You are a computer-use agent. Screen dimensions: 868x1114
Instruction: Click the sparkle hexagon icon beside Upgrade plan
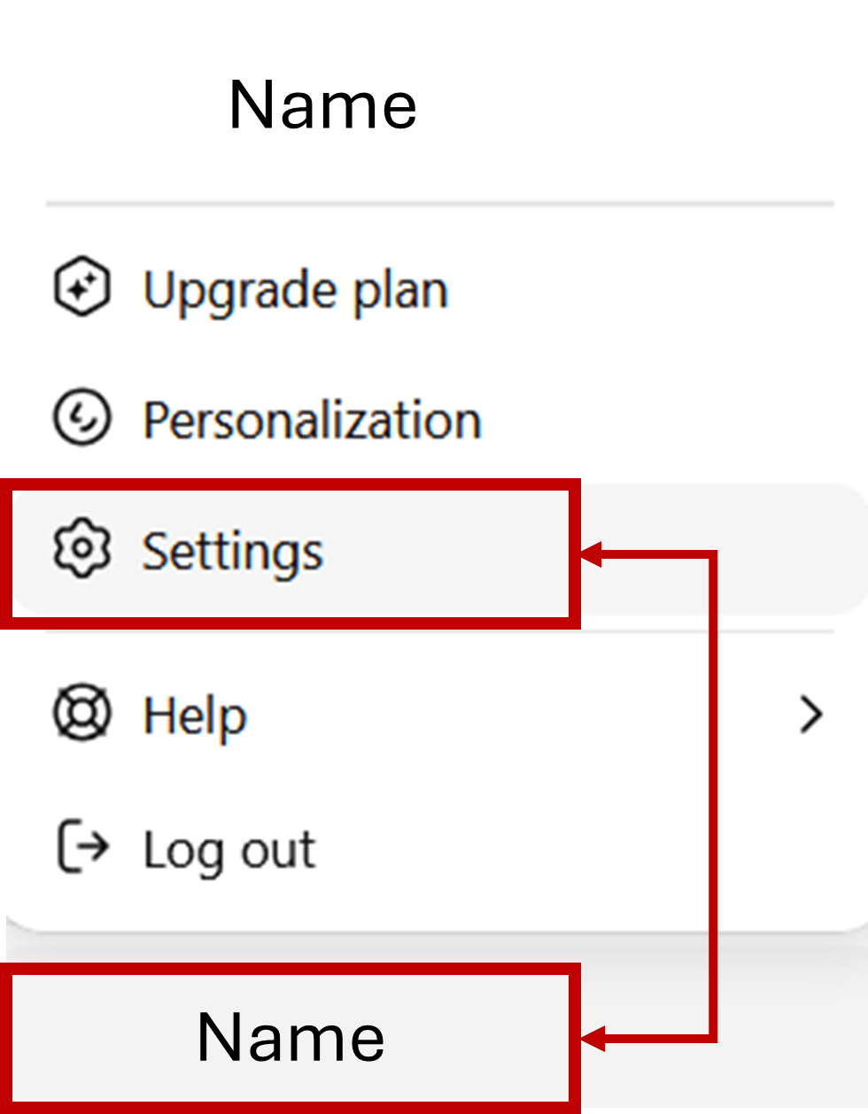click(82, 288)
